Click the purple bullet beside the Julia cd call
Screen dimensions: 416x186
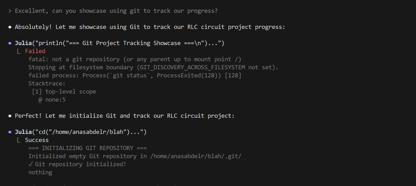[x=10, y=132]
